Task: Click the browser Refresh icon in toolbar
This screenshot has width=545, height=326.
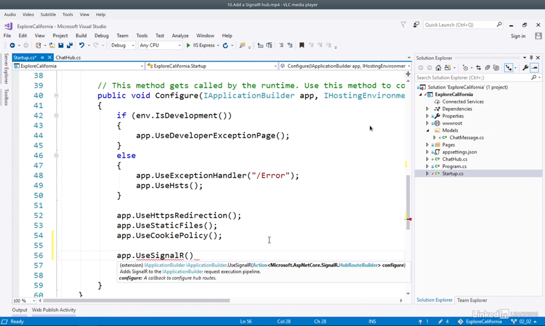Action: [225, 46]
